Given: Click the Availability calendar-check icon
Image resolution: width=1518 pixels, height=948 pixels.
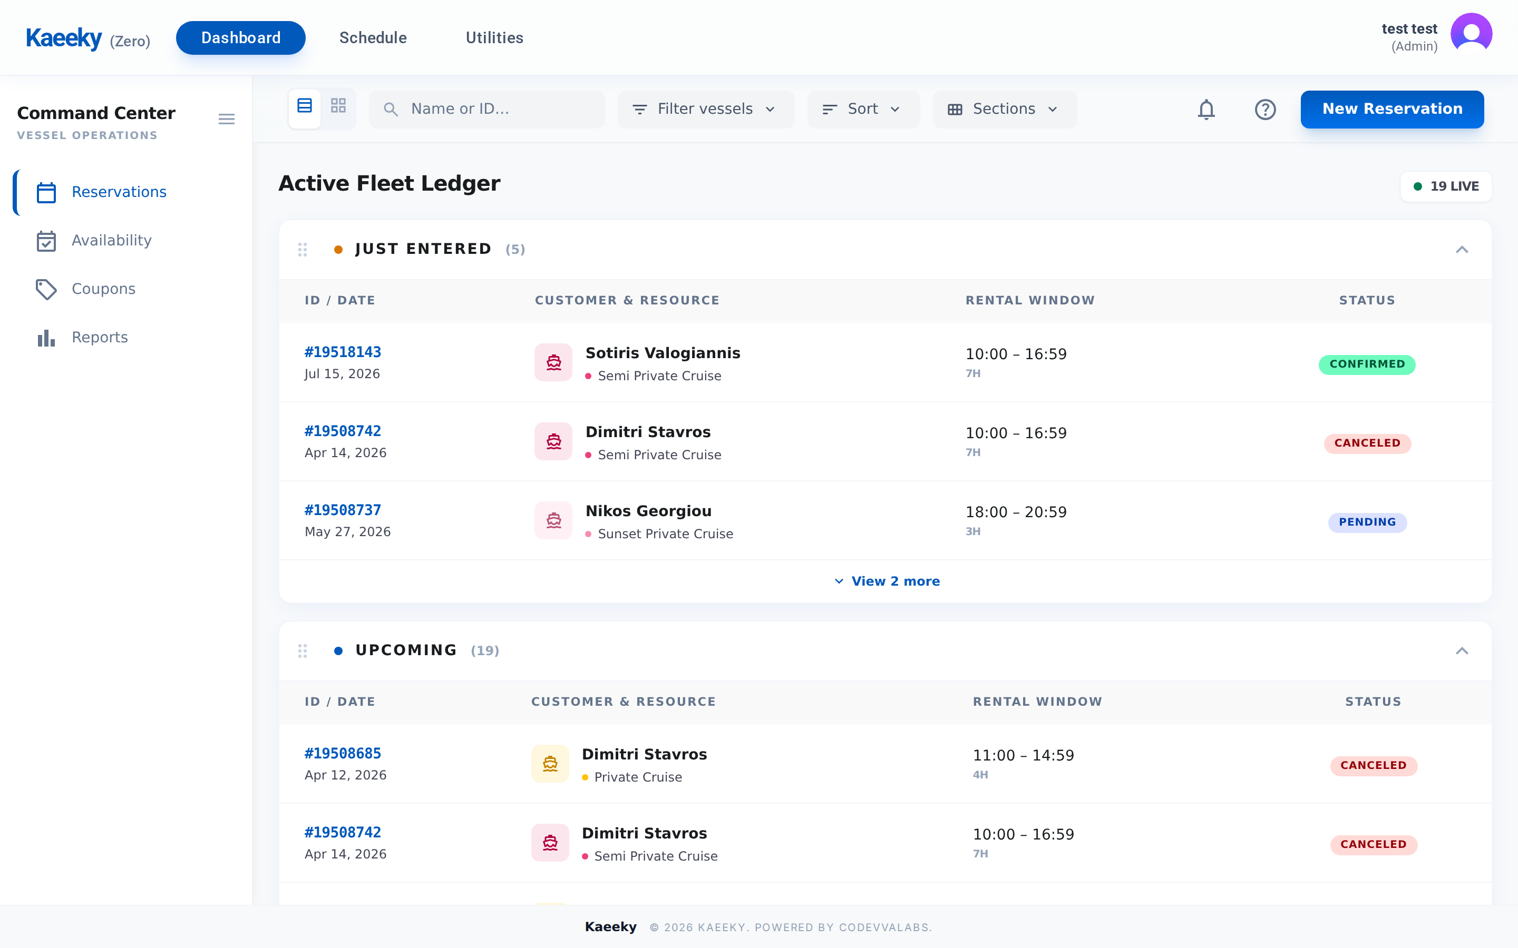Looking at the screenshot, I should 46,241.
